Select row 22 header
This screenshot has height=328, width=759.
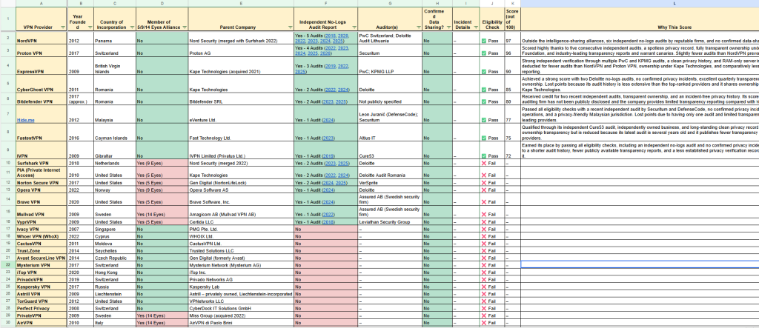tap(7, 266)
